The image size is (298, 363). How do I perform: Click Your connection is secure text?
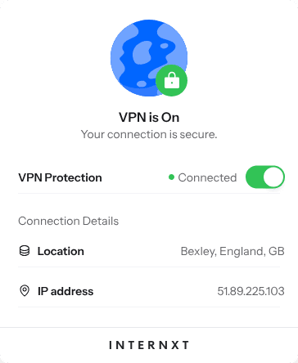149,134
